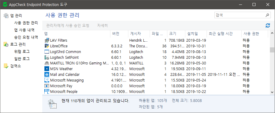275x113 pixels.
Task: Click 2019-11-11 오전 last run time cell
Action: coord(224,74)
